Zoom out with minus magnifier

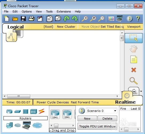coord(101,19)
